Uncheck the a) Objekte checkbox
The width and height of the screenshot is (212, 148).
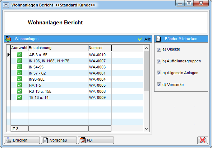[x=159, y=49]
